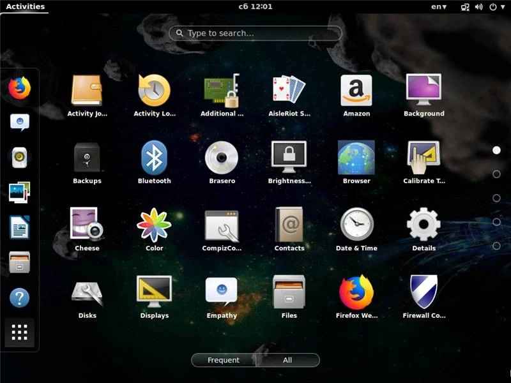The height and width of the screenshot is (383, 511).
Task: Click the network status icon
Action: (465, 7)
